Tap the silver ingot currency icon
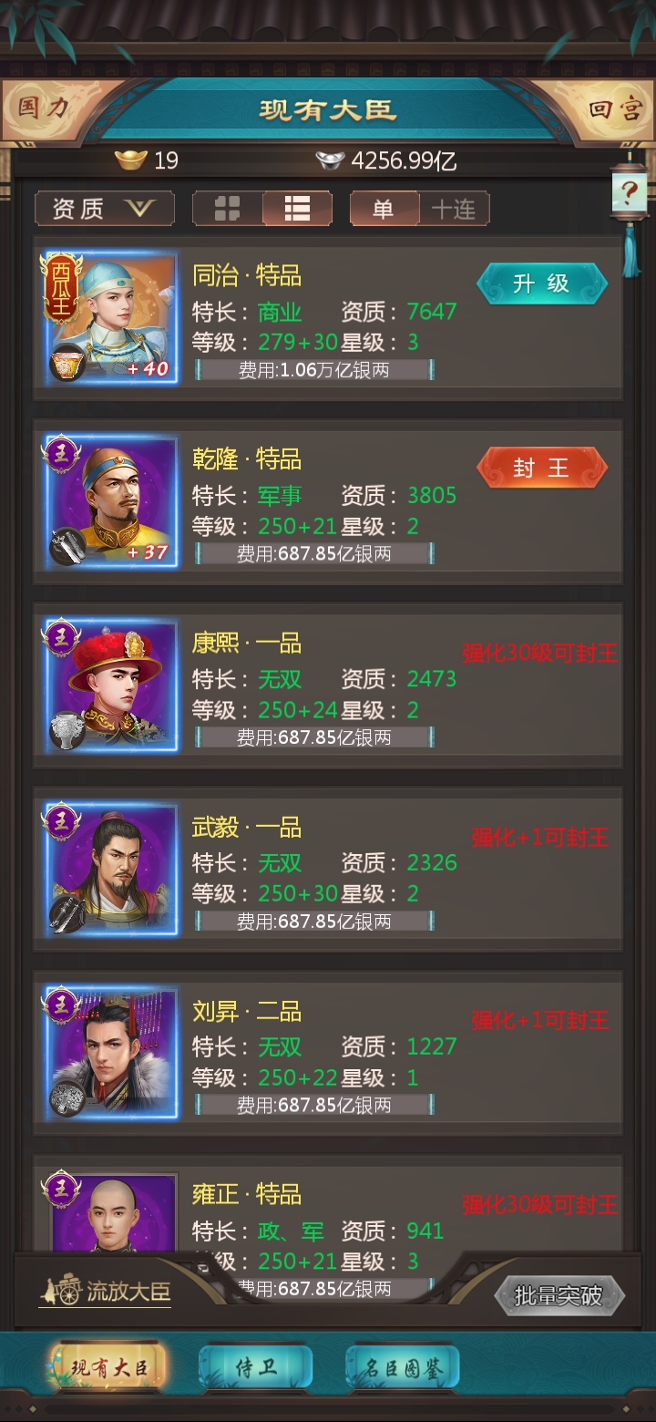The image size is (656, 1422). (x=331, y=161)
